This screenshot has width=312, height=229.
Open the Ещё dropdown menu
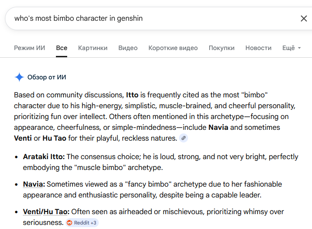[291, 48]
